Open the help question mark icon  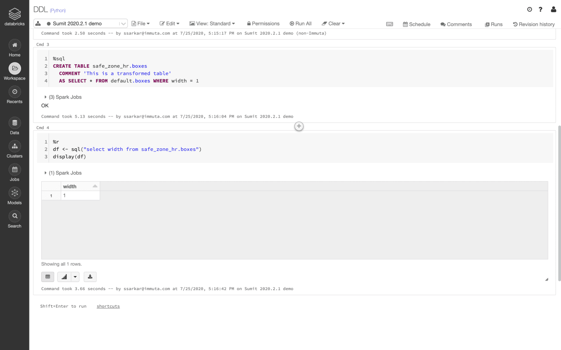tap(541, 9)
